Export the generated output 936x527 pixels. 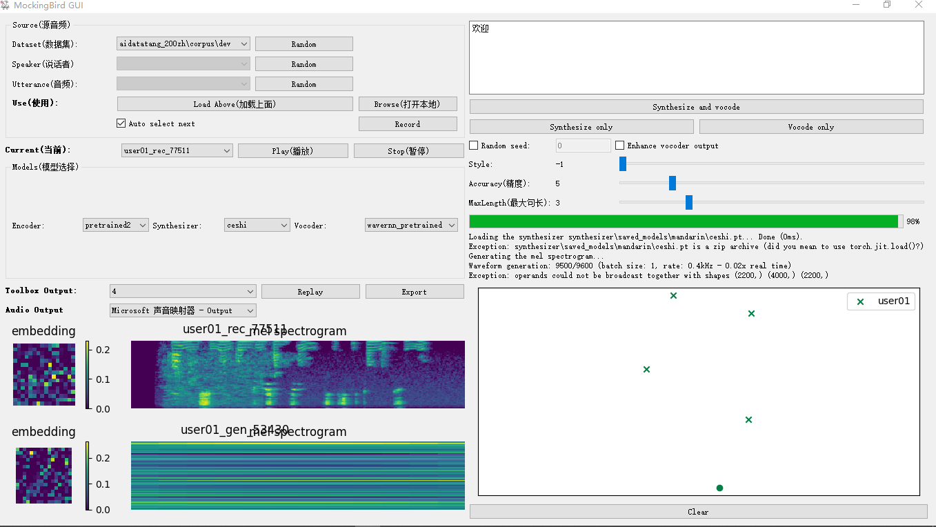pos(415,292)
